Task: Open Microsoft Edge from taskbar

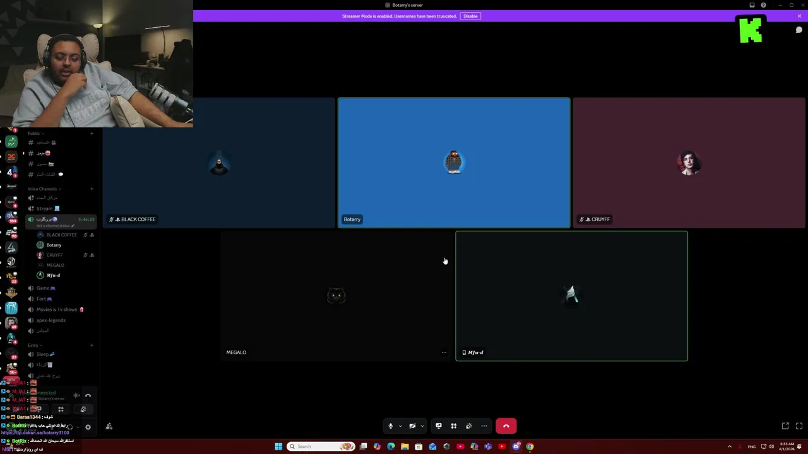Action: 391,446
